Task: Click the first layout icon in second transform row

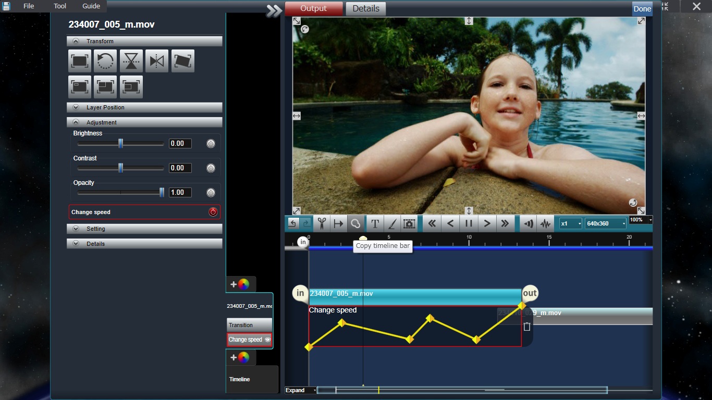Action: pos(80,87)
